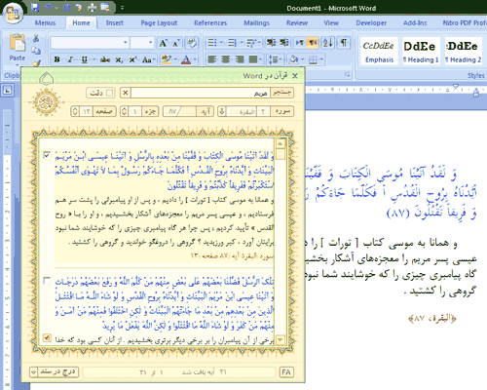The width and height of the screenshot is (487, 390).
Task: Toggle right-to-left text direction
Action: pos(313,43)
